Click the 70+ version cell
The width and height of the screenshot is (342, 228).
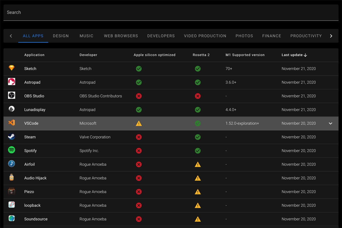coord(229,69)
